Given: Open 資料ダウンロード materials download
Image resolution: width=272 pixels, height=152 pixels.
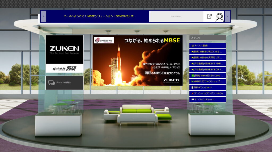Looking at the screenshot, I should [207, 87].
